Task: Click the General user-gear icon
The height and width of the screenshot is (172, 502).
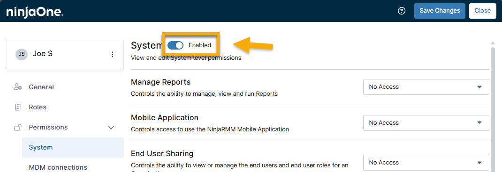Action: [18, 87]
